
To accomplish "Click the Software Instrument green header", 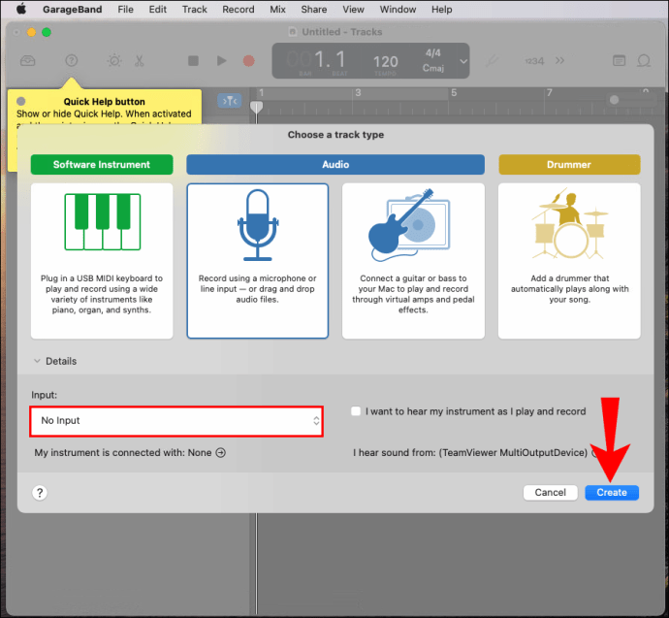I will [102, 164].
